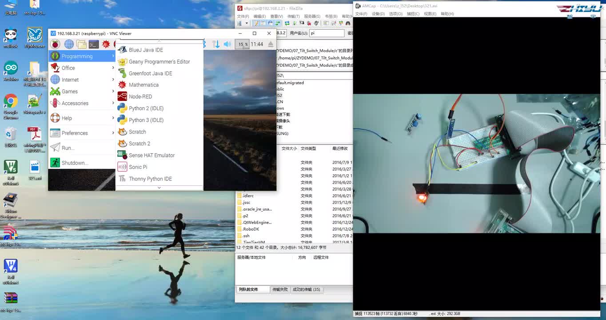Launch Geany Programmer's Editor
The height and width of the screenshot is (320, 606).
[159, 62]
